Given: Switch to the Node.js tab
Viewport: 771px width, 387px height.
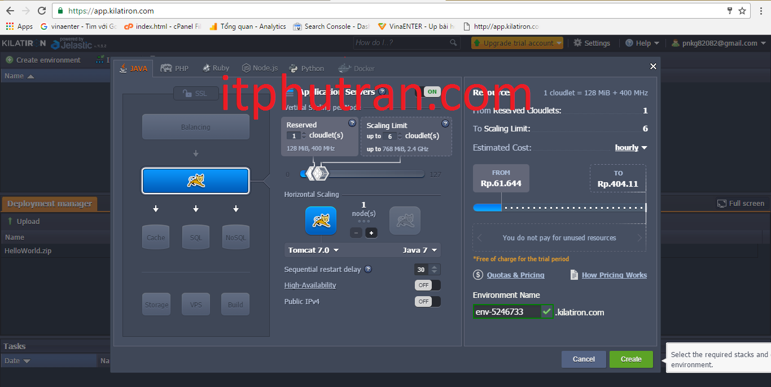Looking at the screenshot, I should [260, 68].
